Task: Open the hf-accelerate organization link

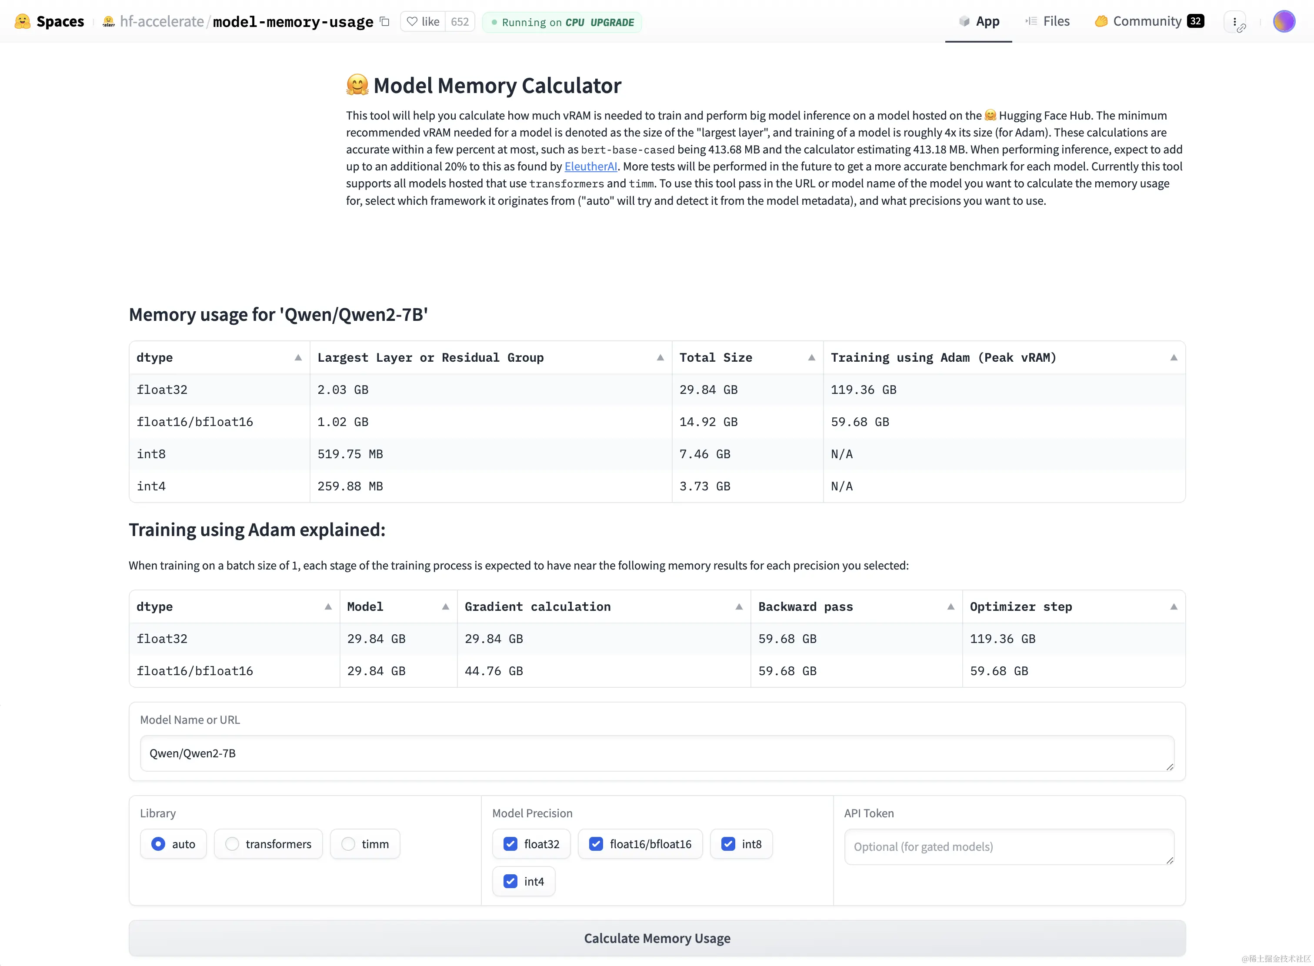Action: [161, 22]
